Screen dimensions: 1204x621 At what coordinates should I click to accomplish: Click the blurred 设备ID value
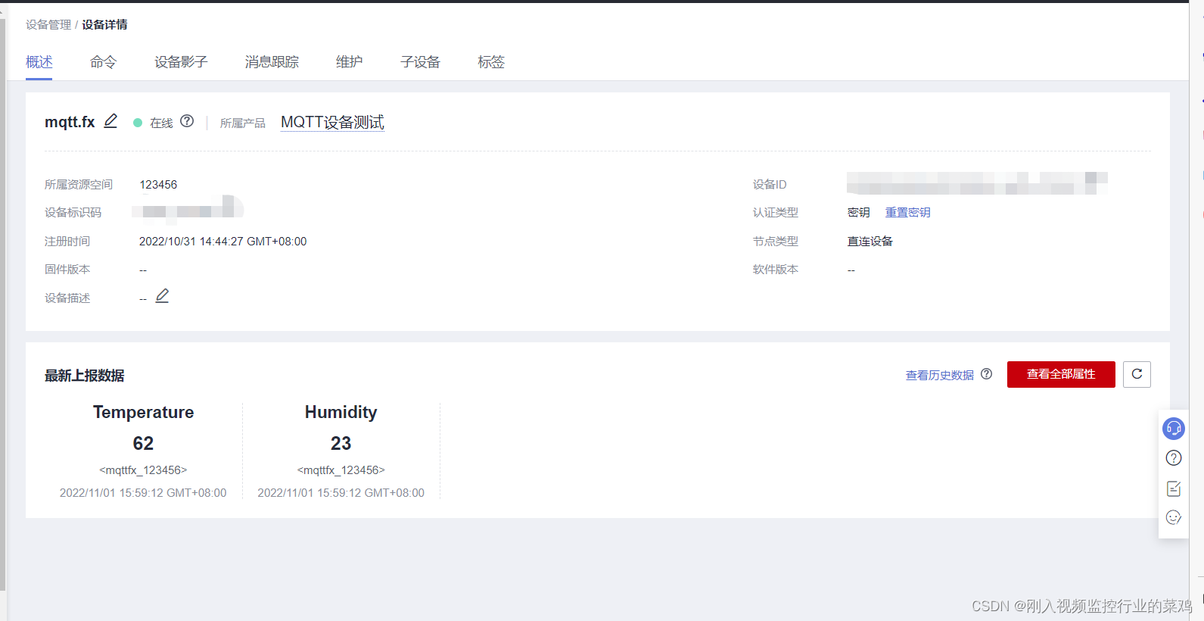tap(977, 183)
